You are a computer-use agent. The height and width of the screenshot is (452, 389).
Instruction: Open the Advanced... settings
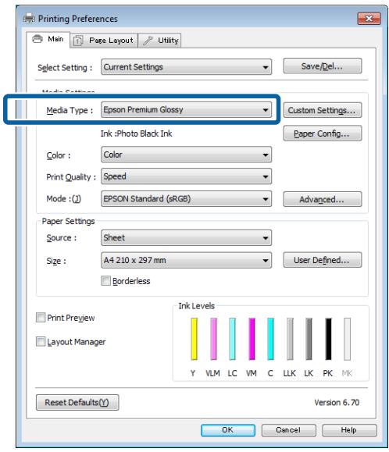(322, 199)
